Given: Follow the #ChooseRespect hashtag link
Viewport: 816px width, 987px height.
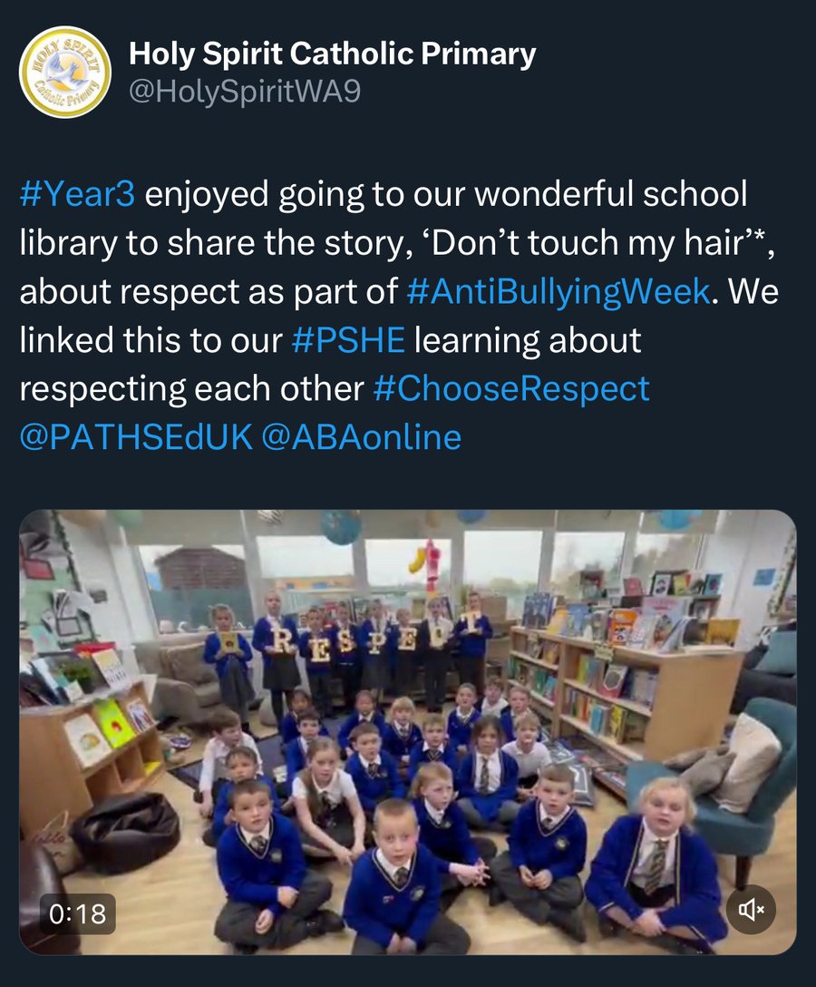Looking at the screenshot, I should tap(510, 389).
